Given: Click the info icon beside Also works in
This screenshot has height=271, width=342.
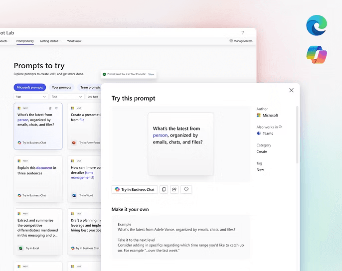Looking at the screenshot, I should click(280, 127).
